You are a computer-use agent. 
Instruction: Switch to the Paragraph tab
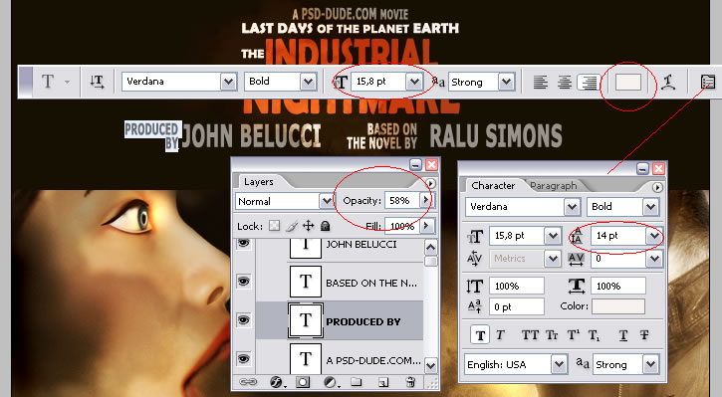pos(553,186)
